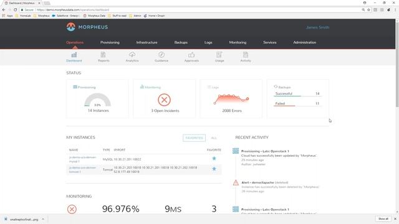
Task: Select the Logs menu
Action: 208,42
